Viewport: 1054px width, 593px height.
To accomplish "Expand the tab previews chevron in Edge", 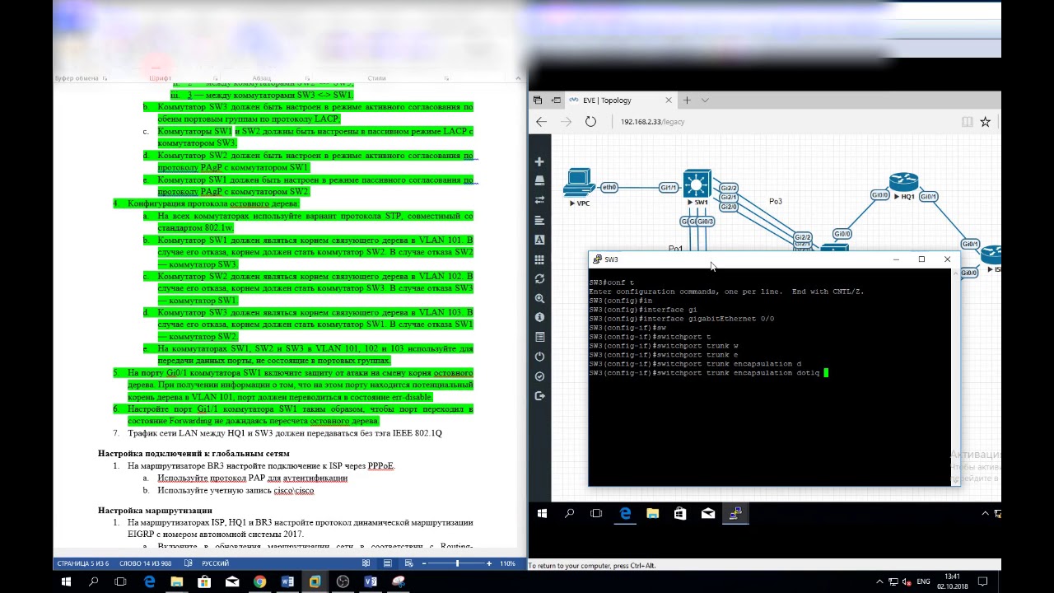I will point(705,100).
